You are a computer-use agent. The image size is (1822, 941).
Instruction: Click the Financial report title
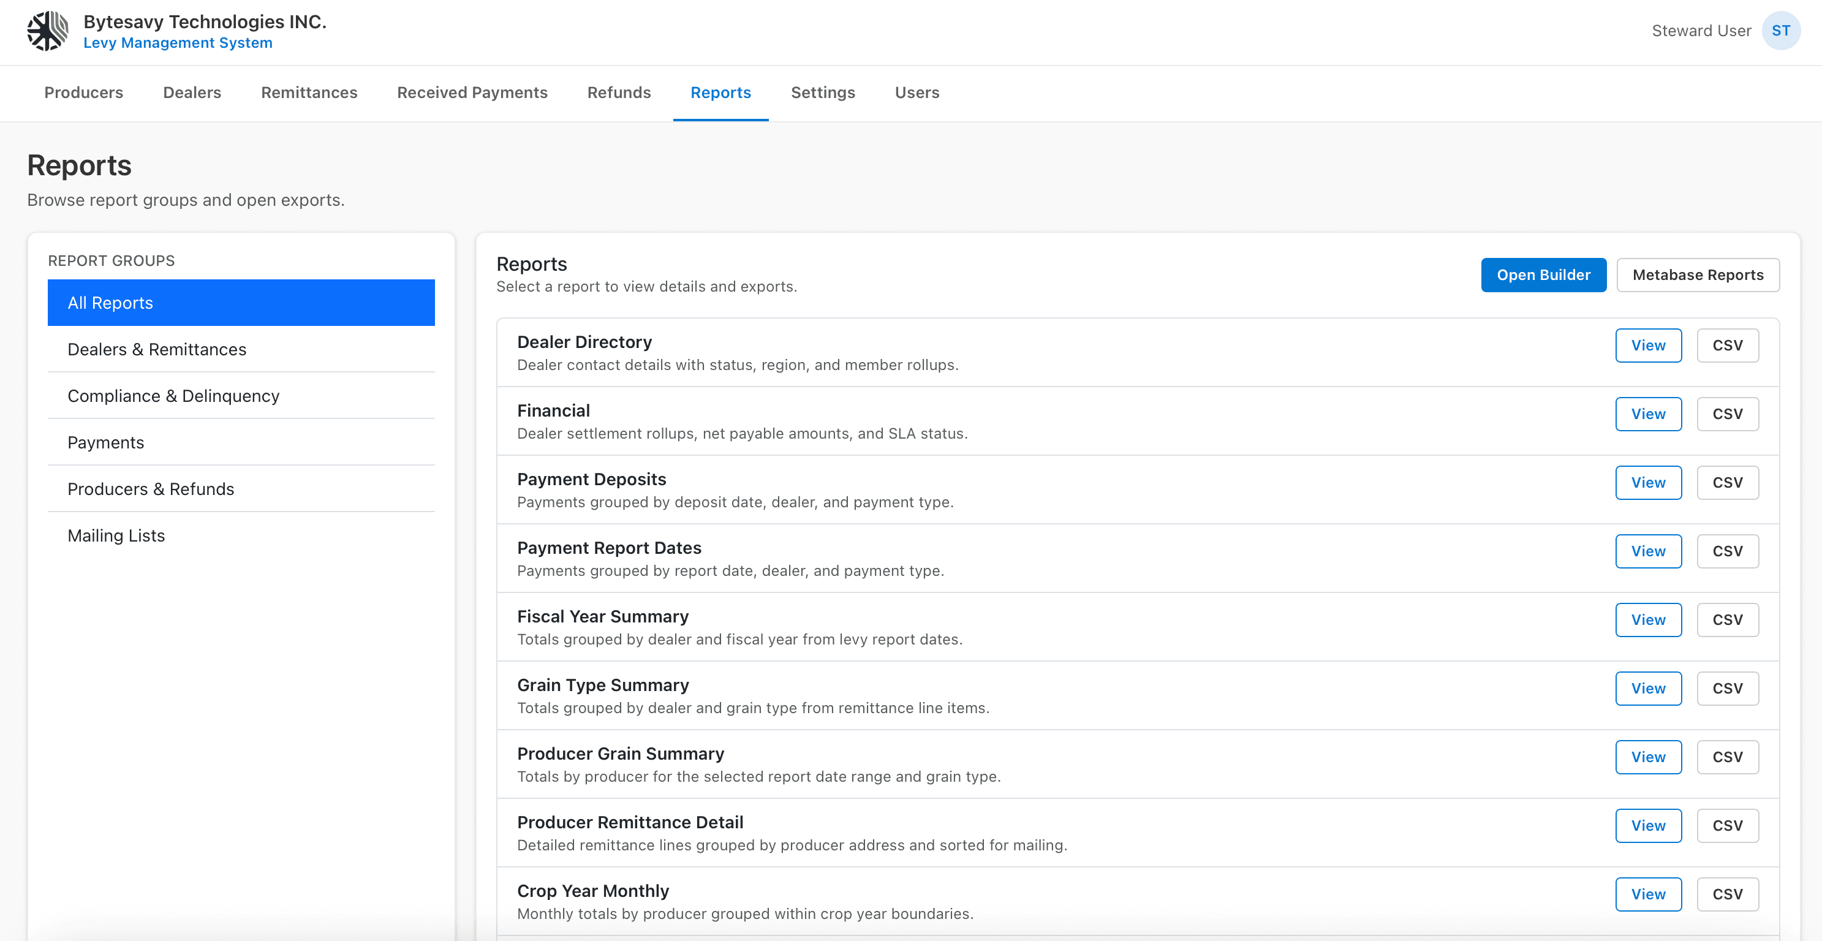553,411
